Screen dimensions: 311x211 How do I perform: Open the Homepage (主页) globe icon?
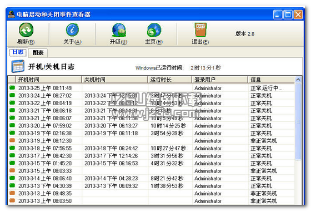pos(154,30)
